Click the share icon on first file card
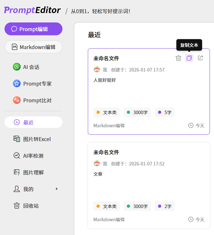Image resolution: width=214 pixels, height=235 pixels. click(200, 58)
